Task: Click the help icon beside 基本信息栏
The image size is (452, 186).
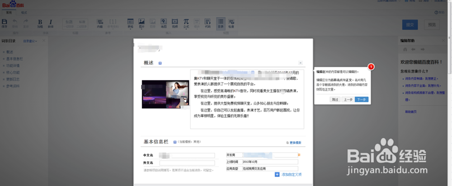Action: (174, 142)
